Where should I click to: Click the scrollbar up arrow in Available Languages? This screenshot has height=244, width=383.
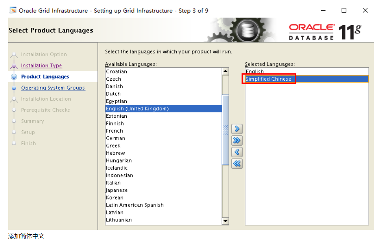(226, 71)
